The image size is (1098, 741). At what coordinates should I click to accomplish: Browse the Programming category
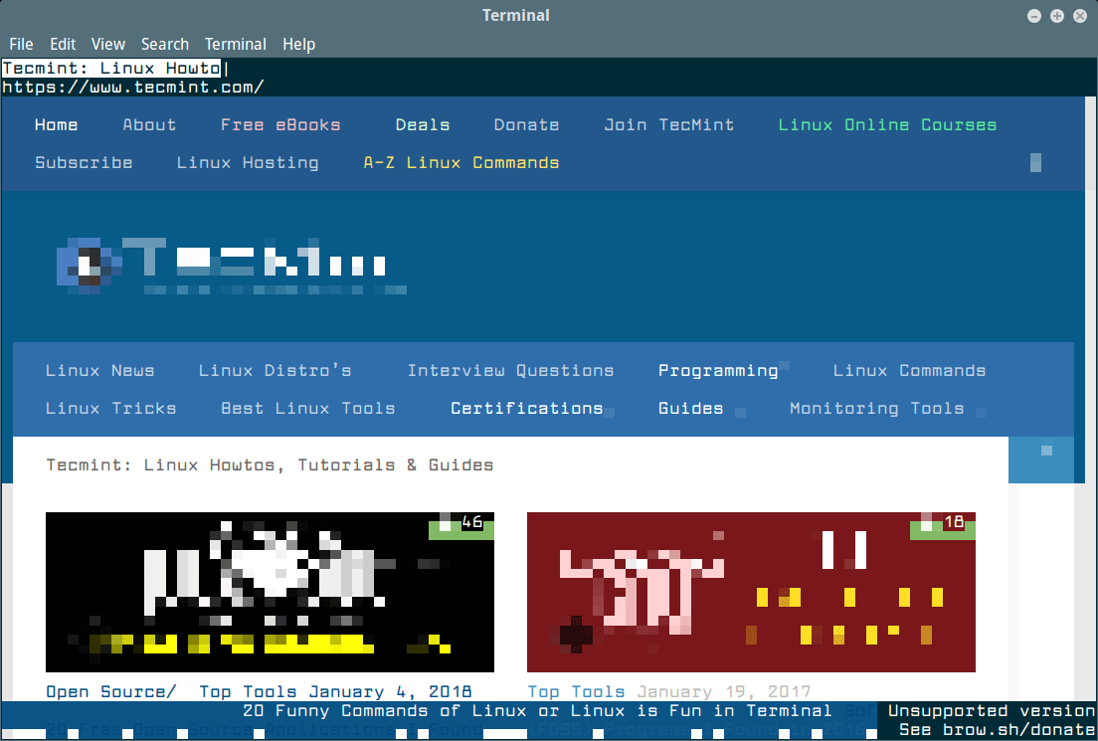tap(718, 370)
